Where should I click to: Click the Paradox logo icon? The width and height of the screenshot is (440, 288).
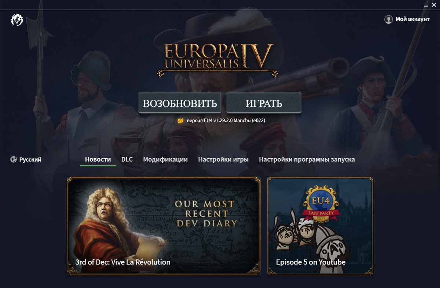click(16, 20)
